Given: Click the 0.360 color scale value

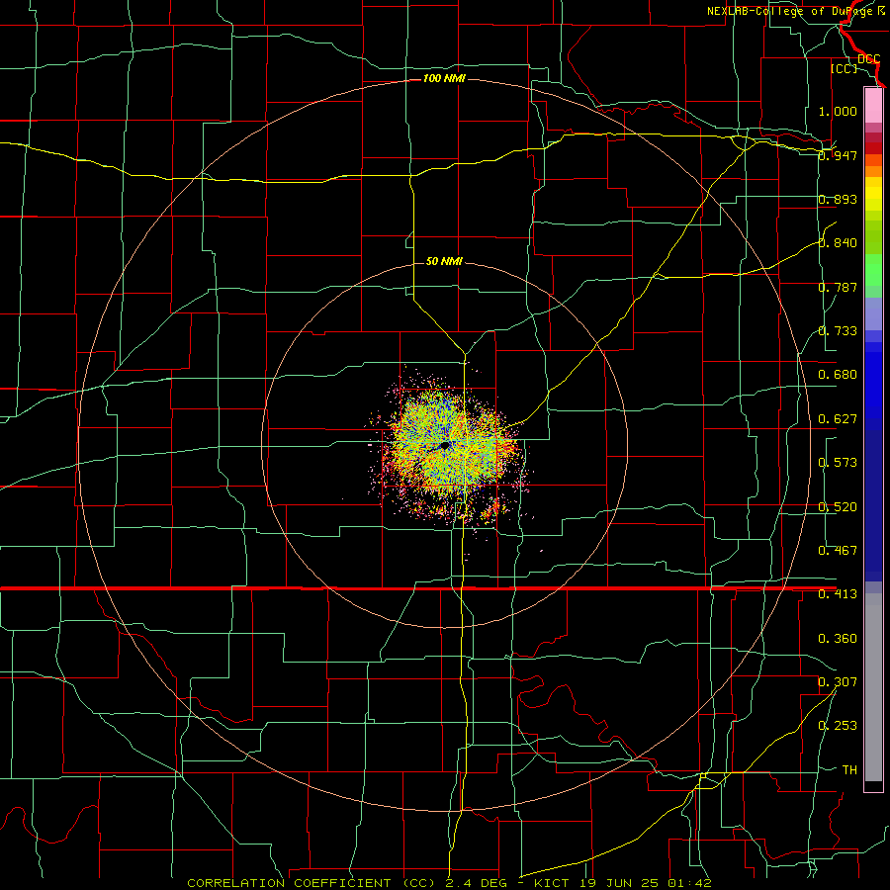Looking at the screenshot, I should pos(838,639).
